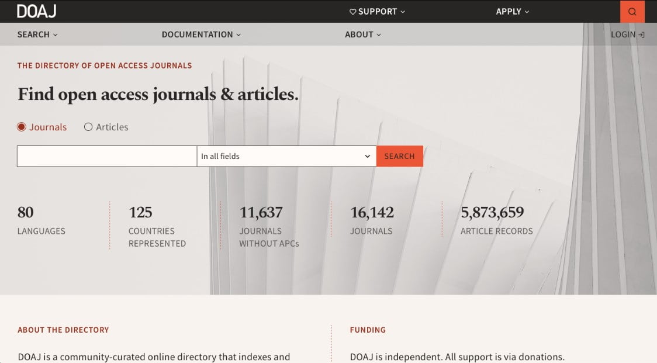Expand the Support menu
The height and width of the screenshot is (363, 657).
coord(378,12)
